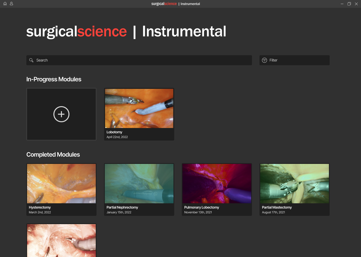Click the Hysterectomy title text

click(40, 207)
